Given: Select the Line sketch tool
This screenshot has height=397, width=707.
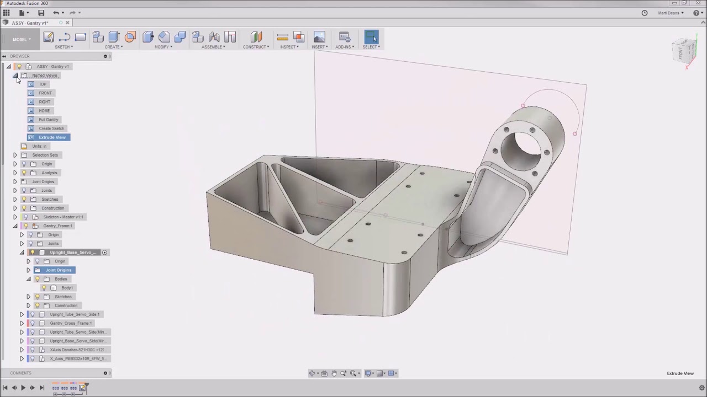Looking at the screenshot, I should pyautogui.click(x=65, y=37).
